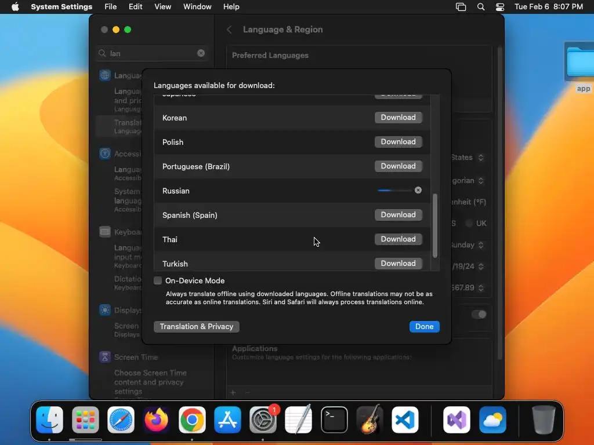Select the Thai row label
This screenshot has width=594, height=445.
point(170,239)
